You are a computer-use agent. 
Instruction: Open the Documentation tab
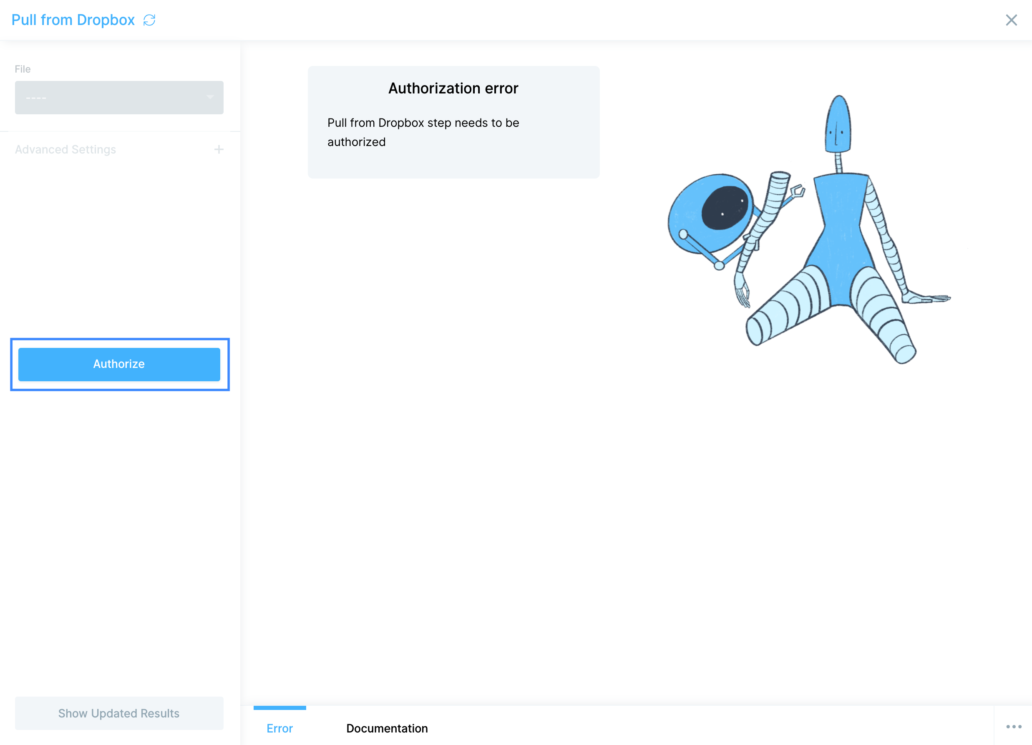(x=387, y=728)
